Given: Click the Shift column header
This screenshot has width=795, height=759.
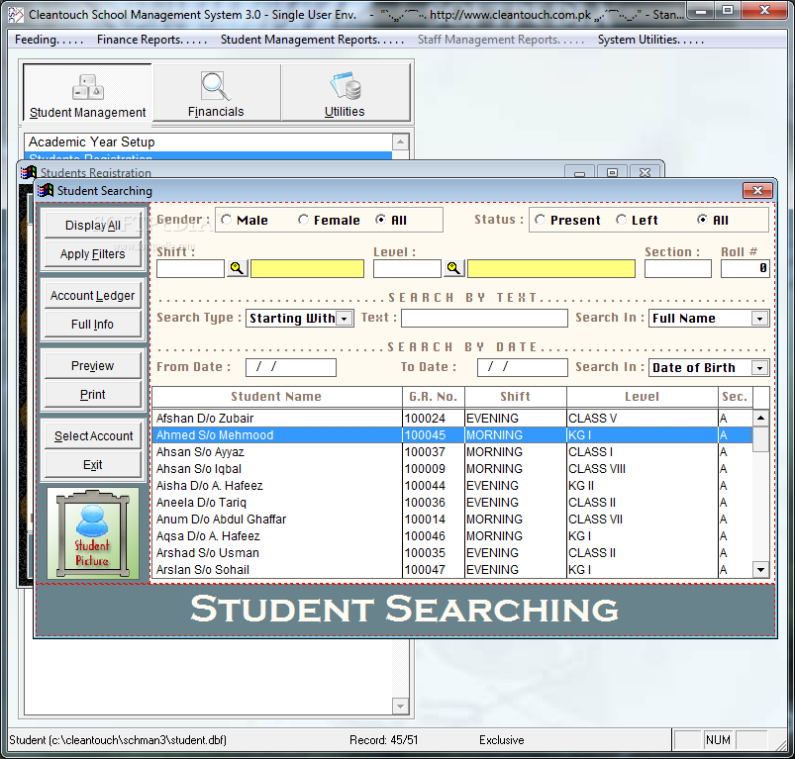Looking at the screenshot, I should [516, 397].
